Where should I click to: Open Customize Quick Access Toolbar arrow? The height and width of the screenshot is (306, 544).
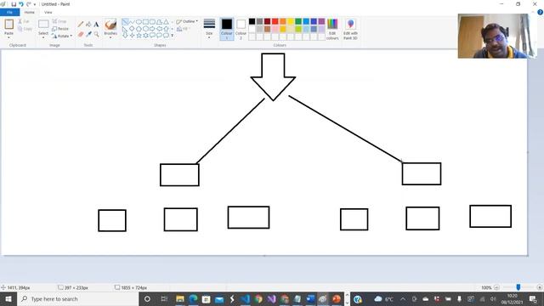click(35, 4)
